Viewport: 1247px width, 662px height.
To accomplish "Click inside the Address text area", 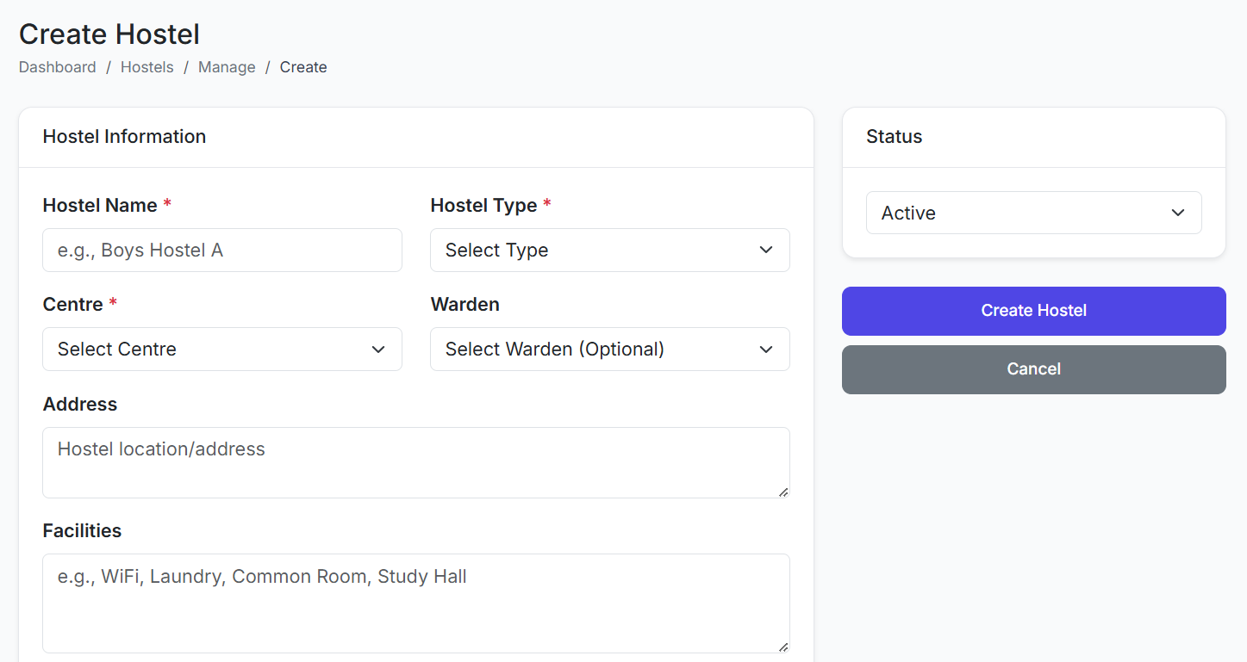I will coord(415,462).
